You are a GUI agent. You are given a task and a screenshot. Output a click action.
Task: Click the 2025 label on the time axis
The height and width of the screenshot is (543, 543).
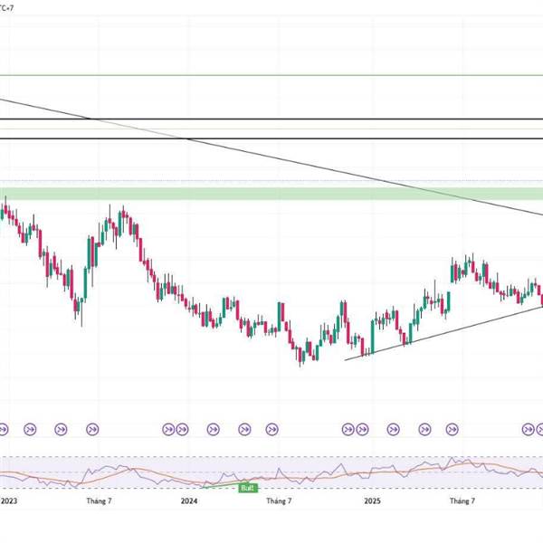point(372,500)
